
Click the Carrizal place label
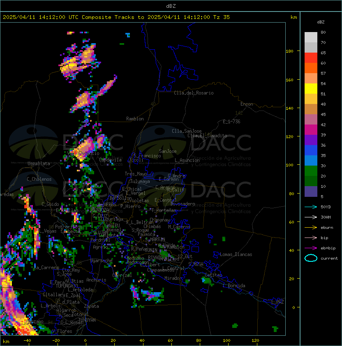122,275
